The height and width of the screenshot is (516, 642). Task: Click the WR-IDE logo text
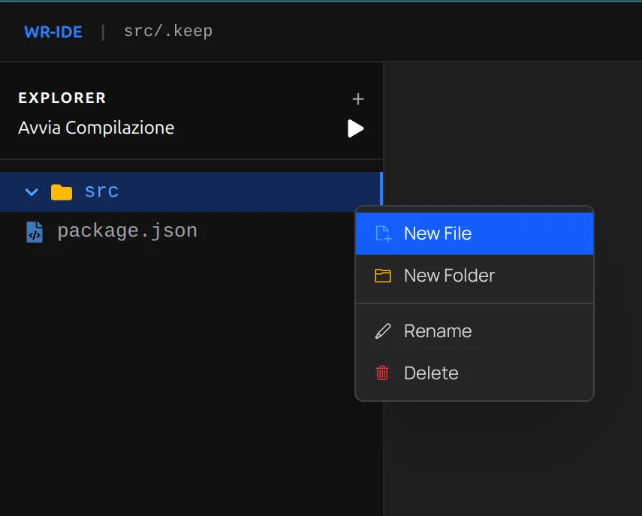tap(53, 32)
